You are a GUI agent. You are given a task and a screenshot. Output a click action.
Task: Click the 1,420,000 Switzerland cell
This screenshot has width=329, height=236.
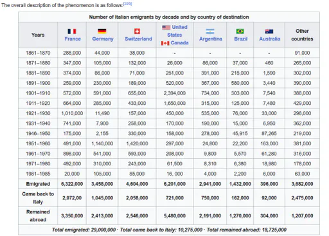(137, 143)
